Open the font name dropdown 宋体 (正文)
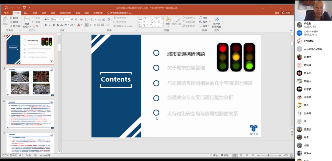 coord(52,19)
